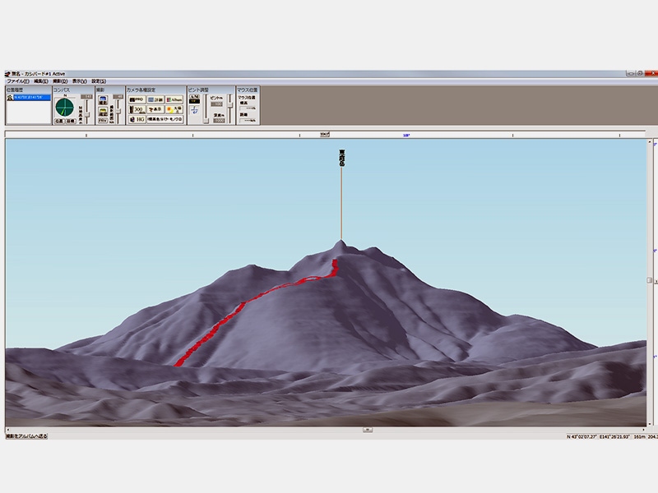Toggle the A/M focus mode switch
The width and height of the screenshot is (658, 493).
point(195,99)
